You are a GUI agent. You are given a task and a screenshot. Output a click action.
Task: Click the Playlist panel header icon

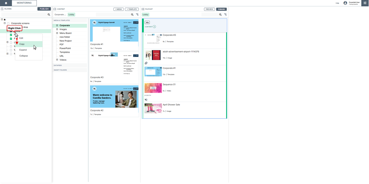click(x=143, y=9)
